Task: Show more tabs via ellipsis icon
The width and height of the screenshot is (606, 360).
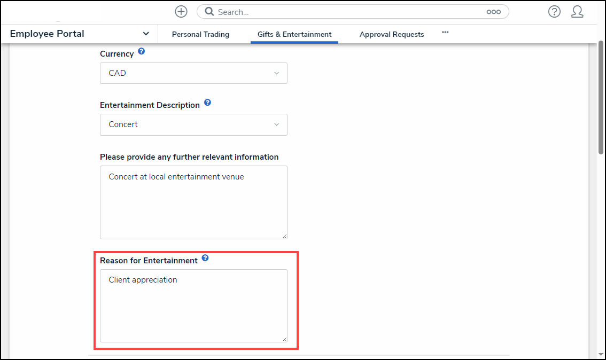Action: click(445, 33)
